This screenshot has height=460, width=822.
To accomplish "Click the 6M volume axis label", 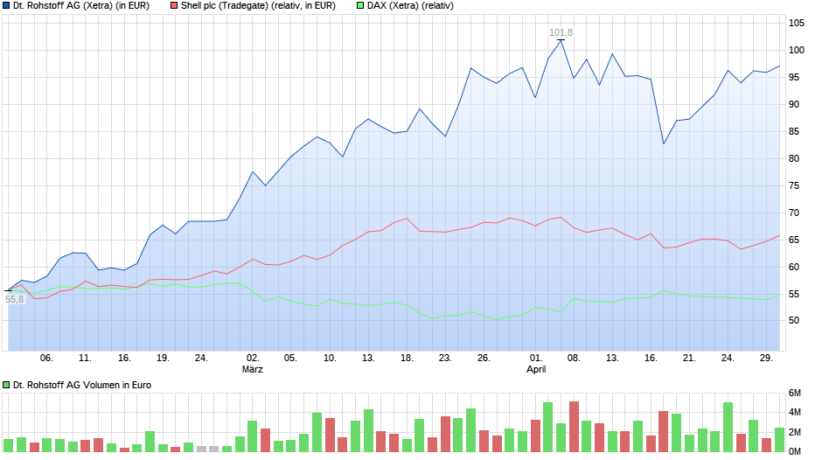I will (795, 394).
